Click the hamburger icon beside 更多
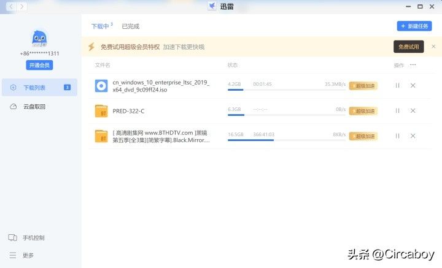 (13, 255)
